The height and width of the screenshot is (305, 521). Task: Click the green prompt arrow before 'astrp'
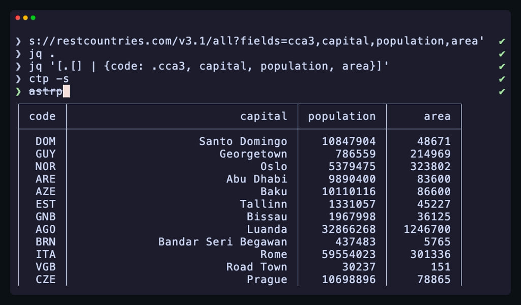(19, 91)
